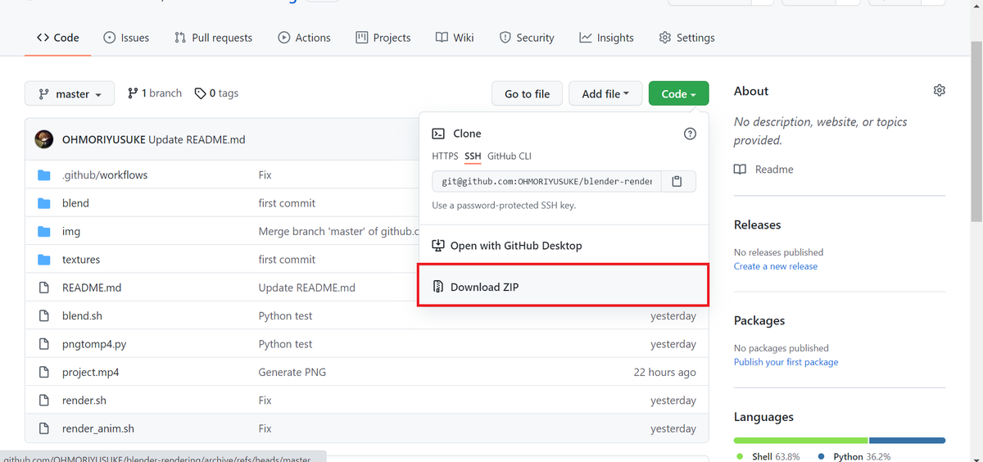983x462 pixels.
Task: Copy the SSH clone URL with clipboard icon
Action: [677, 181]
